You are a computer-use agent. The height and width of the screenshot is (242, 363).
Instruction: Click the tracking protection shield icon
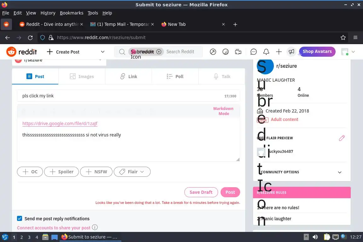43,37
